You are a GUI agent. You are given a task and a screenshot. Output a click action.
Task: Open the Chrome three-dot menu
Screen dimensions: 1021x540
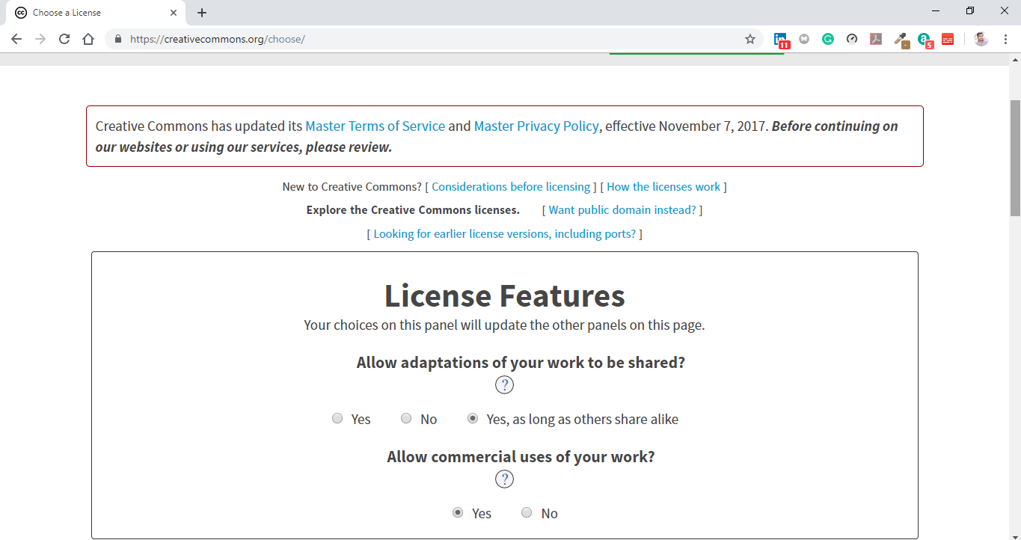[x=1005, y=39]
